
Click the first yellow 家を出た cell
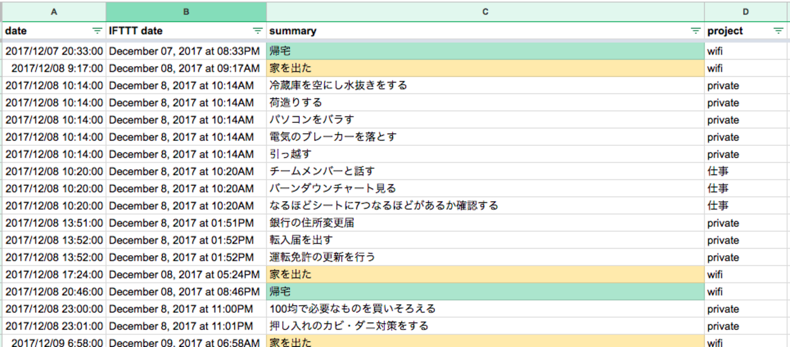tap(486, 69)
